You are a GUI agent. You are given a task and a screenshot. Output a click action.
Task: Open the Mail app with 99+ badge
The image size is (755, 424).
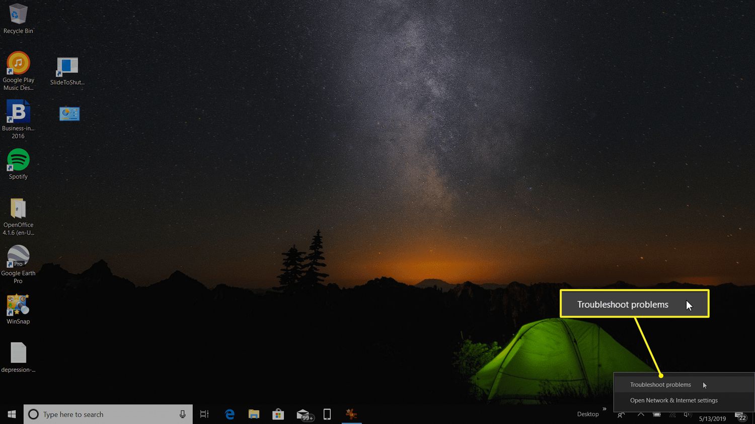coord(304,414)
